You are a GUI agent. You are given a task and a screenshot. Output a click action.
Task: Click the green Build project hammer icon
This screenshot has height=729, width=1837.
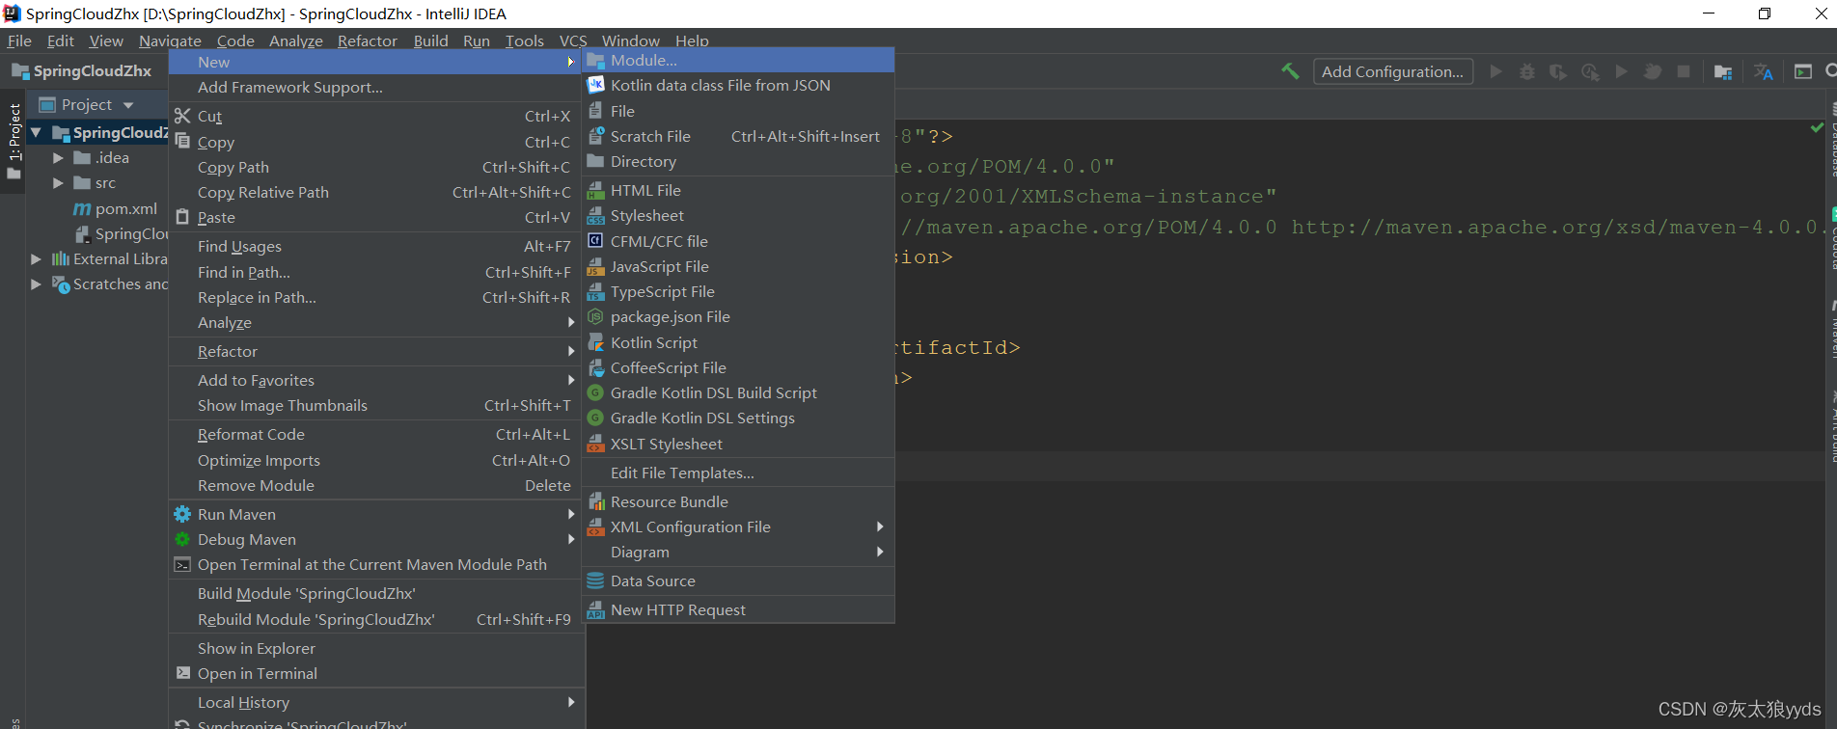tap(1290, 71)
